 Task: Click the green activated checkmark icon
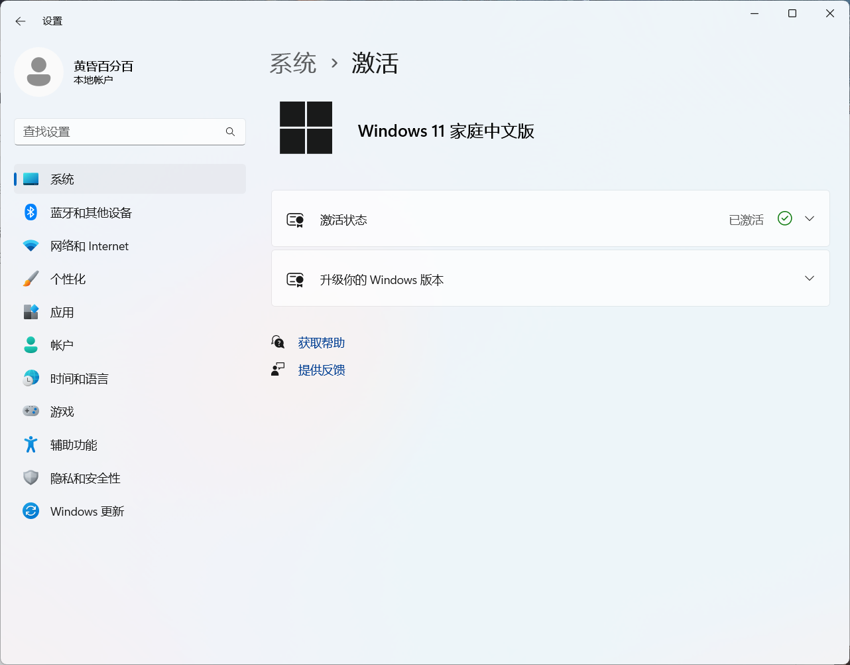point(785,218)
